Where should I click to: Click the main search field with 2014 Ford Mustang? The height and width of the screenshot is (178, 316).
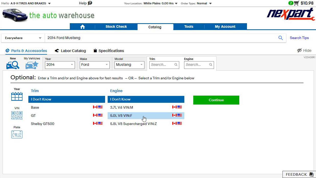(x=161, y=38)
